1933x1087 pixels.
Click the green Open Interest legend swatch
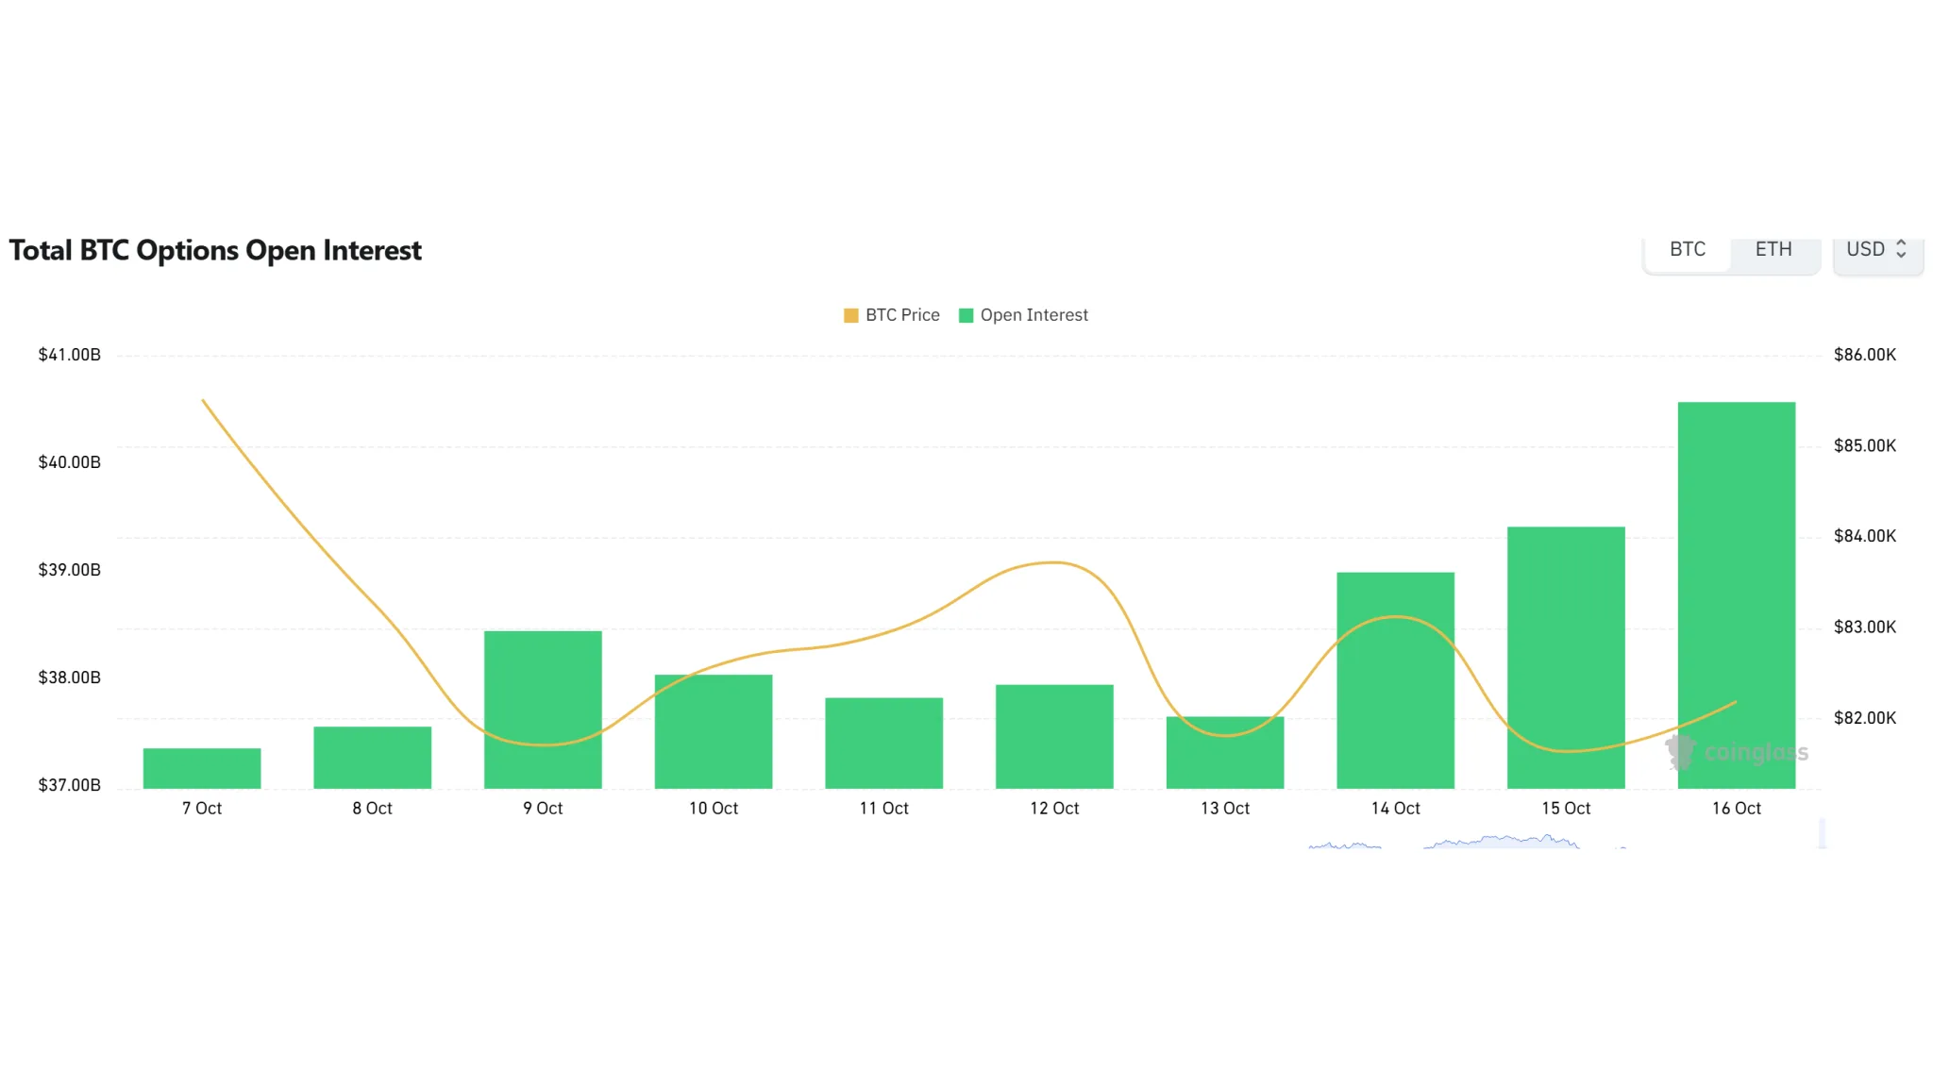966,315
